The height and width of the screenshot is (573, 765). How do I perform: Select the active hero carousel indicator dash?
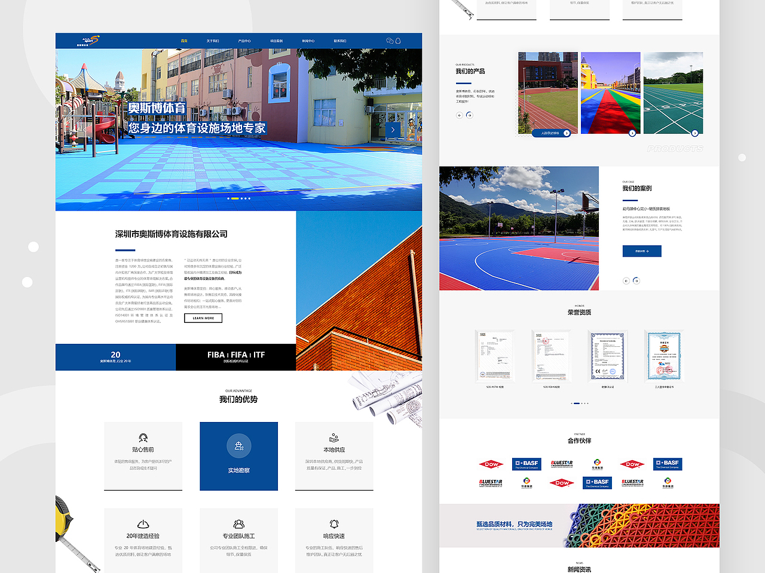[x=235, y=198]
